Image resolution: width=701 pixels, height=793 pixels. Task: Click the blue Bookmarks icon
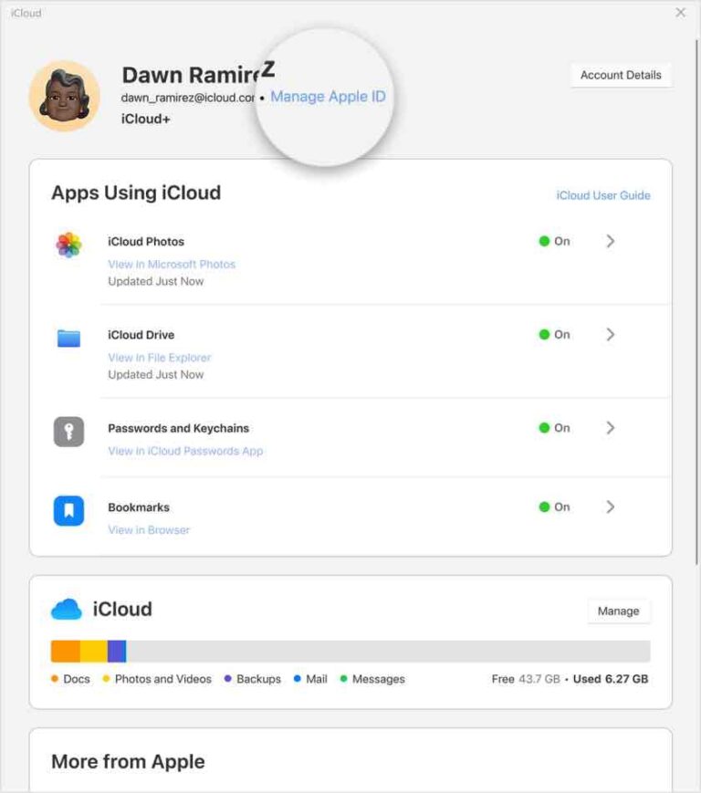[68, 510]
